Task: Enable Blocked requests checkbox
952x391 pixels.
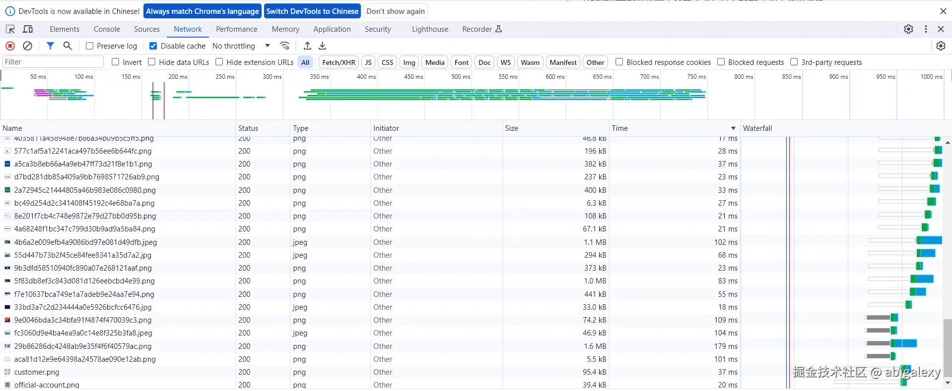Action: (x=721, y=62)
